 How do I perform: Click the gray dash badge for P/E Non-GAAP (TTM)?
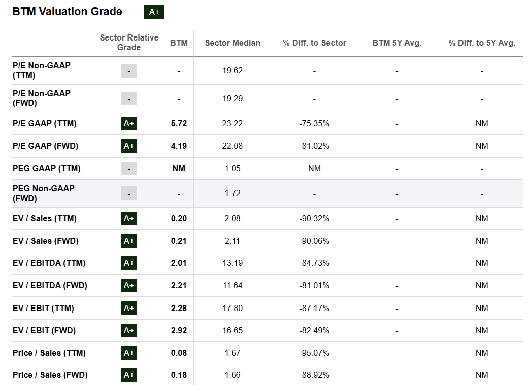129,71
